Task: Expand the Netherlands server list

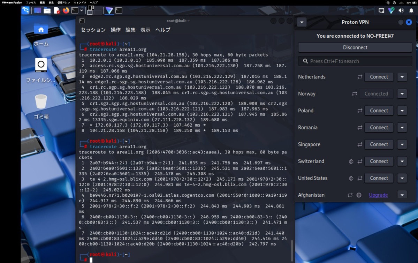Action: coord(402,77)
